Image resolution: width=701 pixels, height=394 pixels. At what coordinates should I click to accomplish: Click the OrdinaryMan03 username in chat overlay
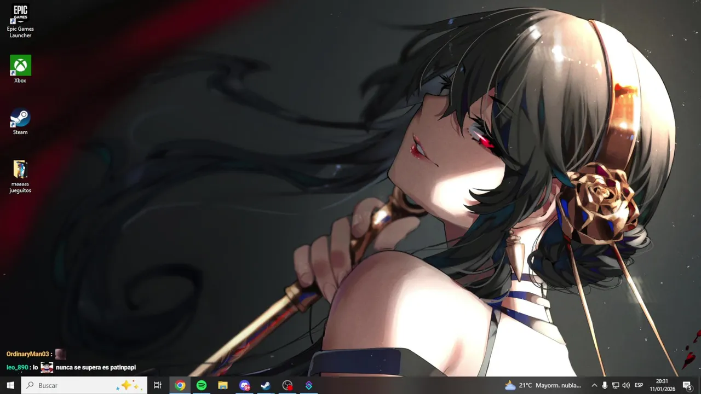tap(28, 355)
